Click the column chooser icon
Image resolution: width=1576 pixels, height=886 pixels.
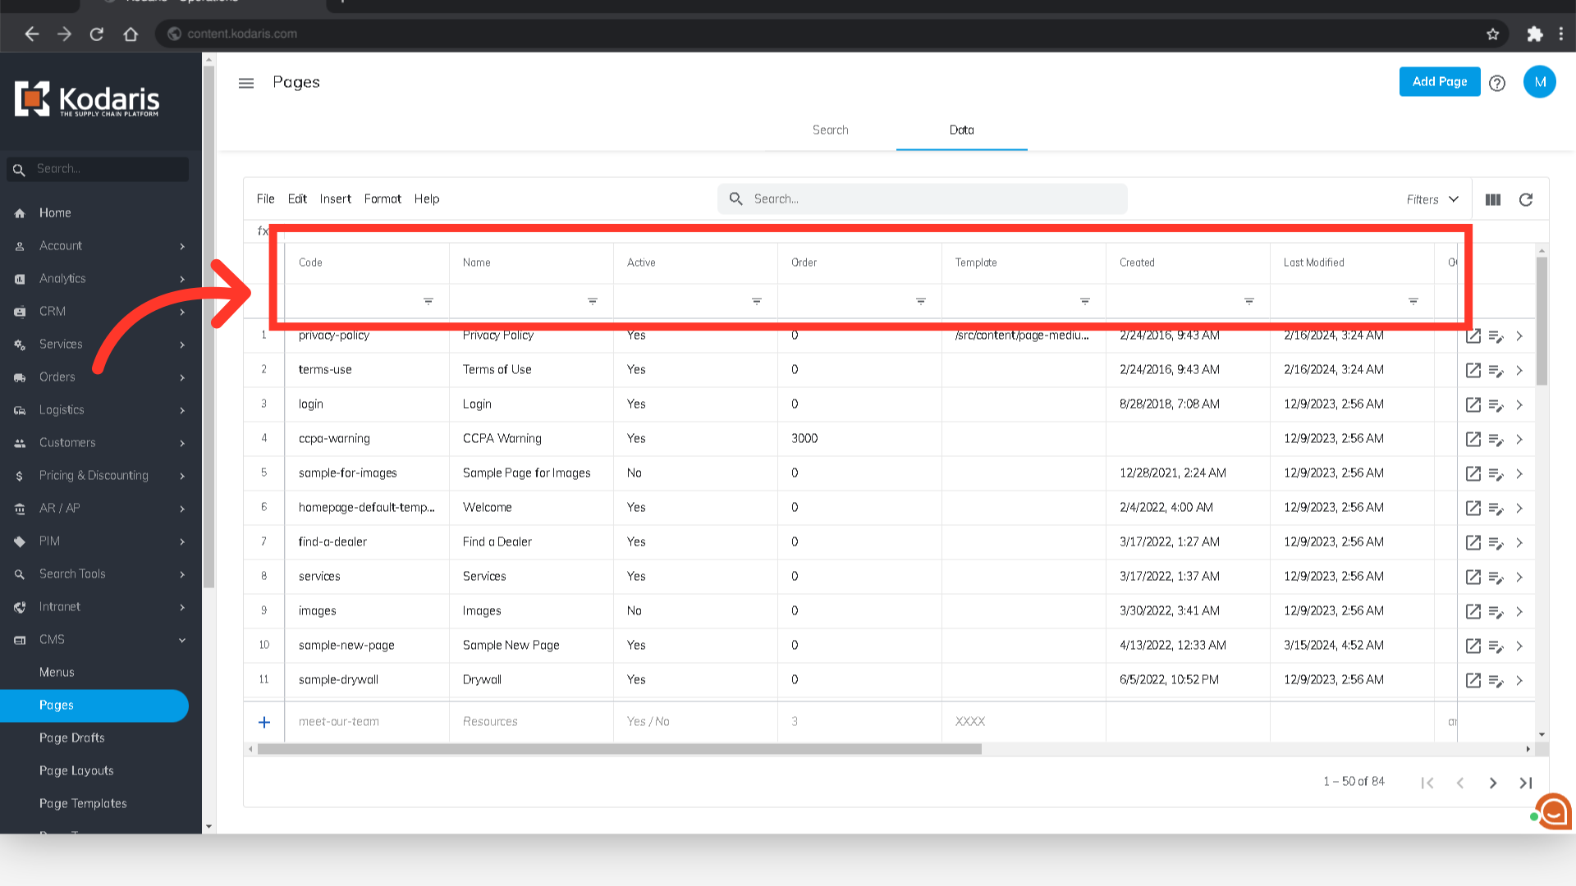tap(1493, 199)
